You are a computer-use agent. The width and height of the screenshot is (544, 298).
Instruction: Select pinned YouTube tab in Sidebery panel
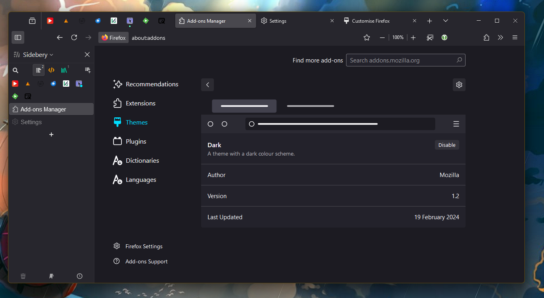(15, 84)
